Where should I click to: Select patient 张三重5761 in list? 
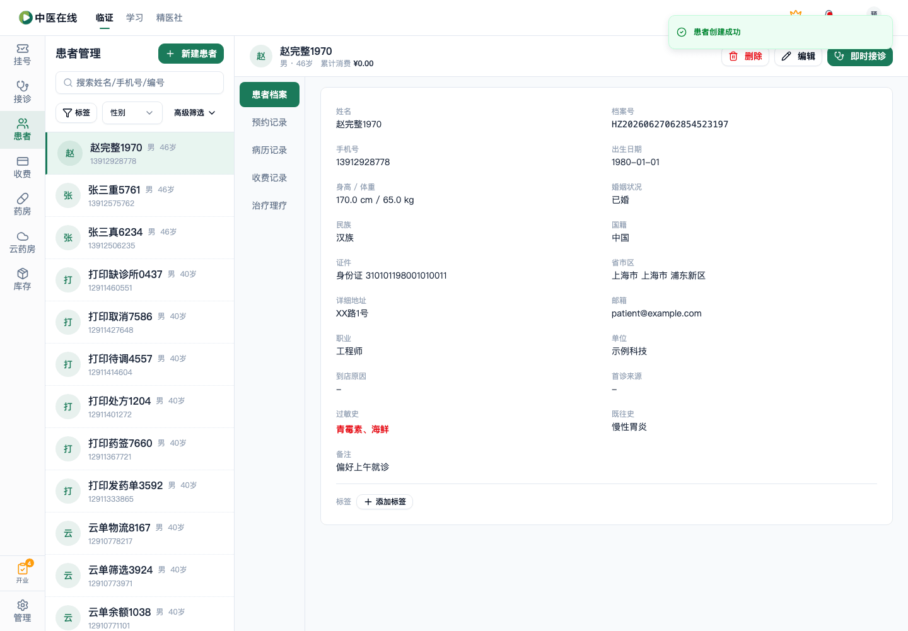(139, 195)
